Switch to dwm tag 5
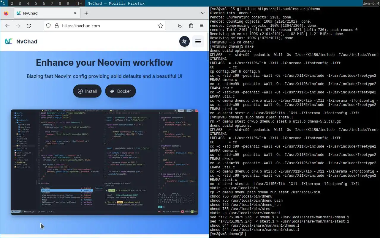Screen dimensions: 380x238 (36, 3)
